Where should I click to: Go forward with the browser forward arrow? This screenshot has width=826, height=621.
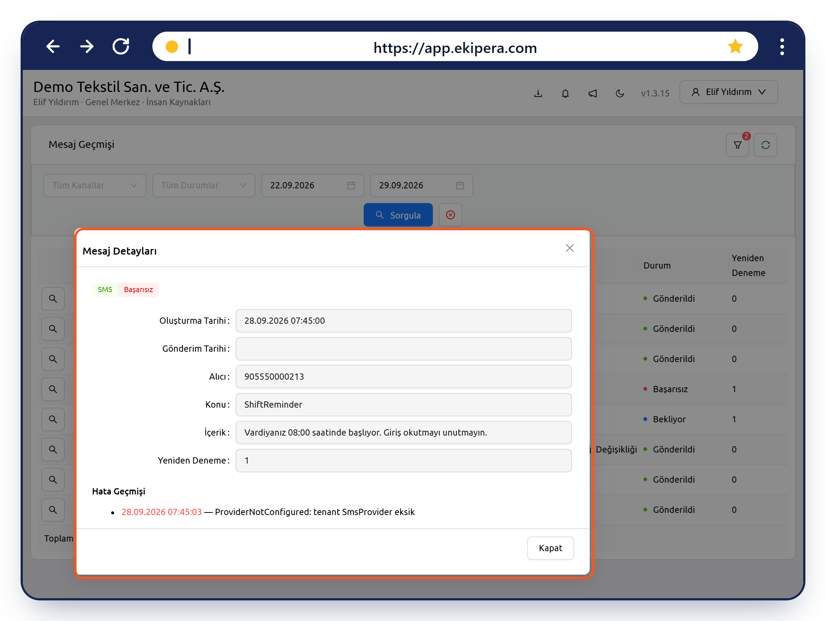point(87,47)
